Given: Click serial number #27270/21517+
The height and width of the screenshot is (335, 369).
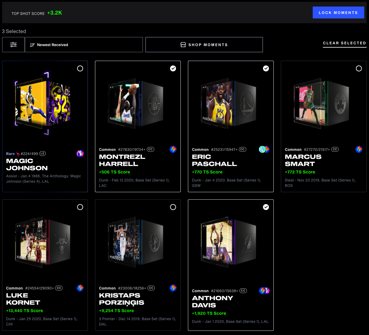Looking at the screenshot, I should pos(317,150).
